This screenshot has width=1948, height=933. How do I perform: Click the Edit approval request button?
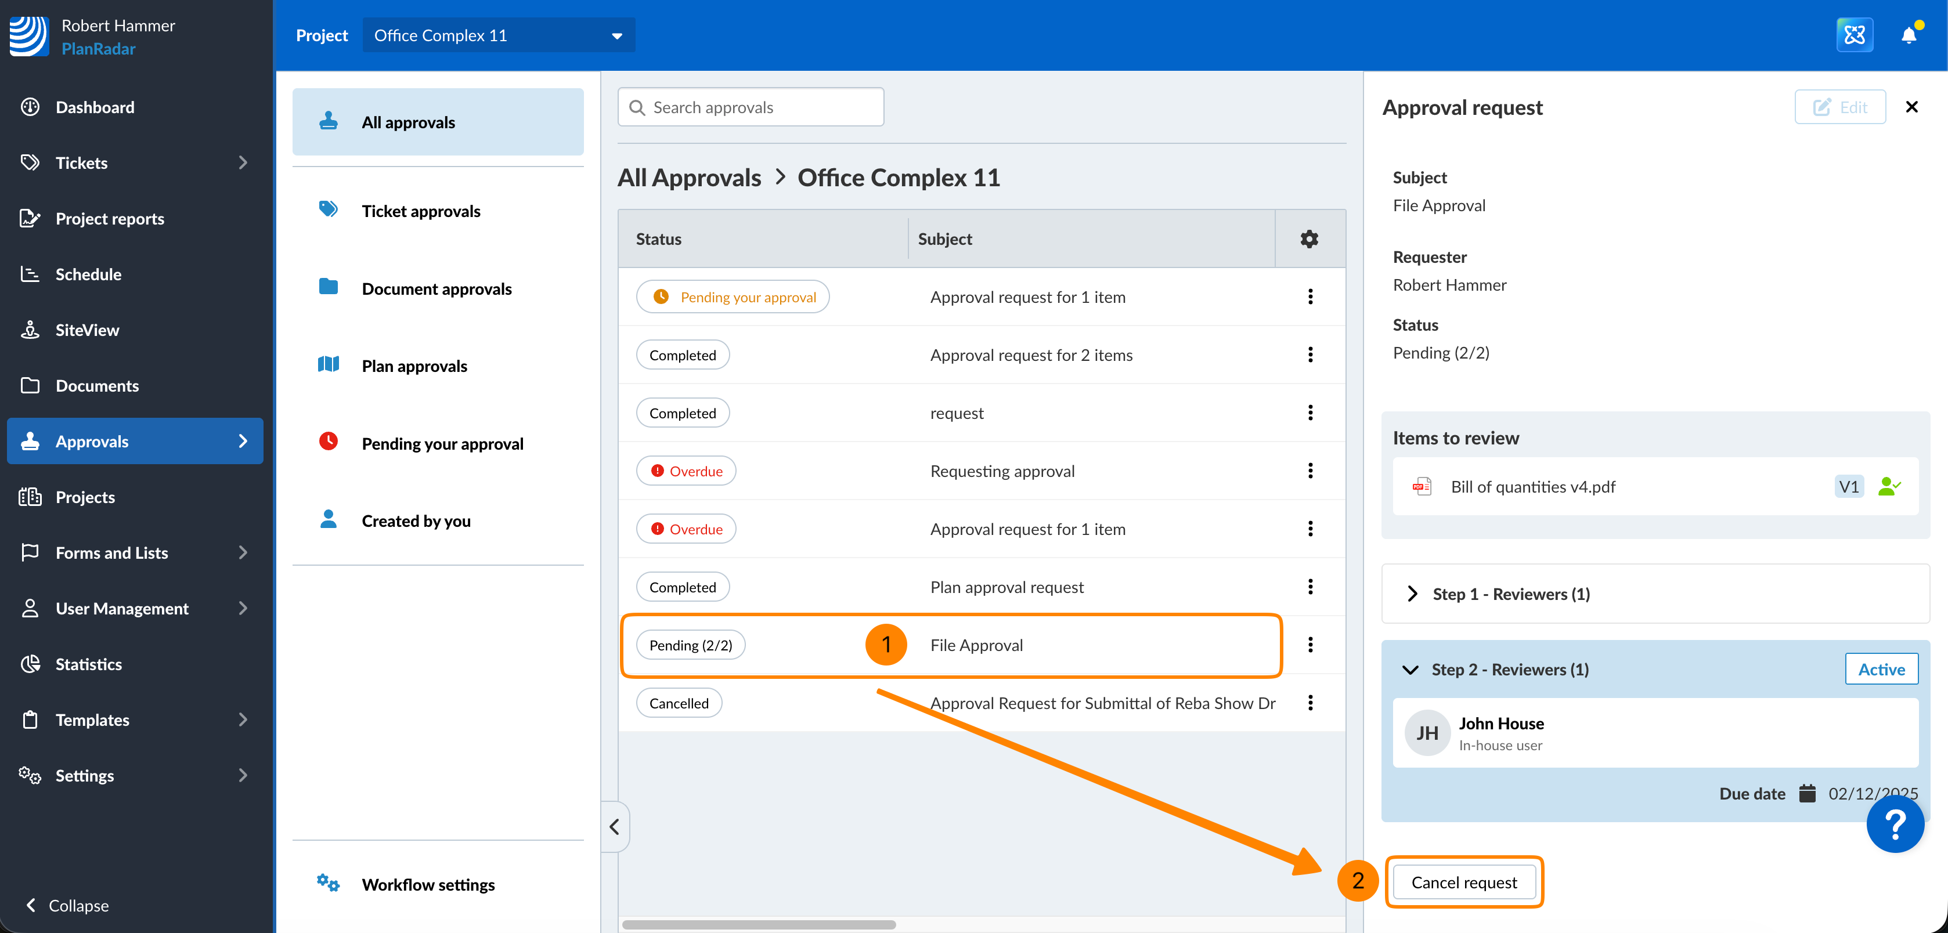pos(1839,107)
